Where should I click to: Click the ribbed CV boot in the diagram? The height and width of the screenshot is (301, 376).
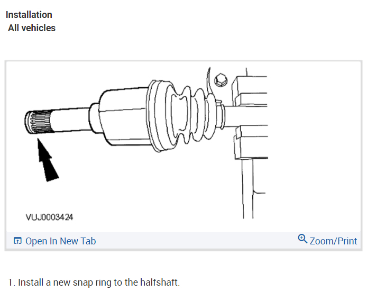[185, 116]
